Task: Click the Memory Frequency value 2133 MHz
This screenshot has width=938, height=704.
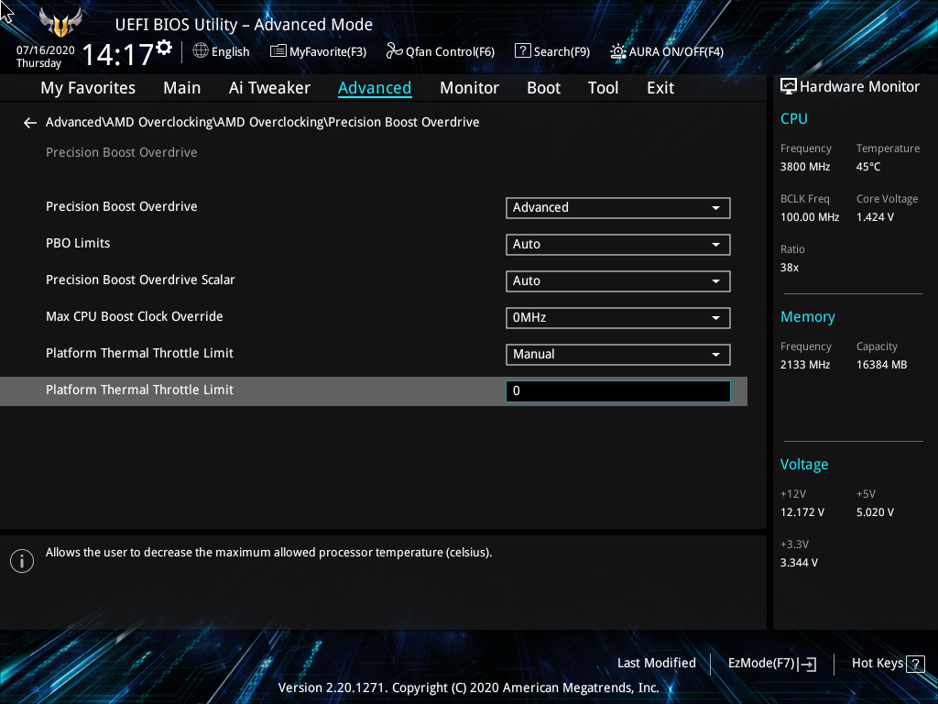Action: point(804,365)
